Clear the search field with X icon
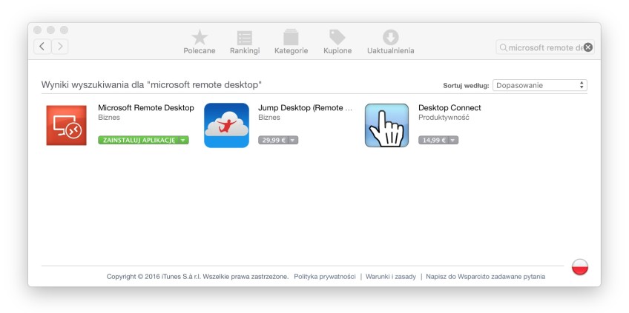629x313 pixels. point(587,47)
